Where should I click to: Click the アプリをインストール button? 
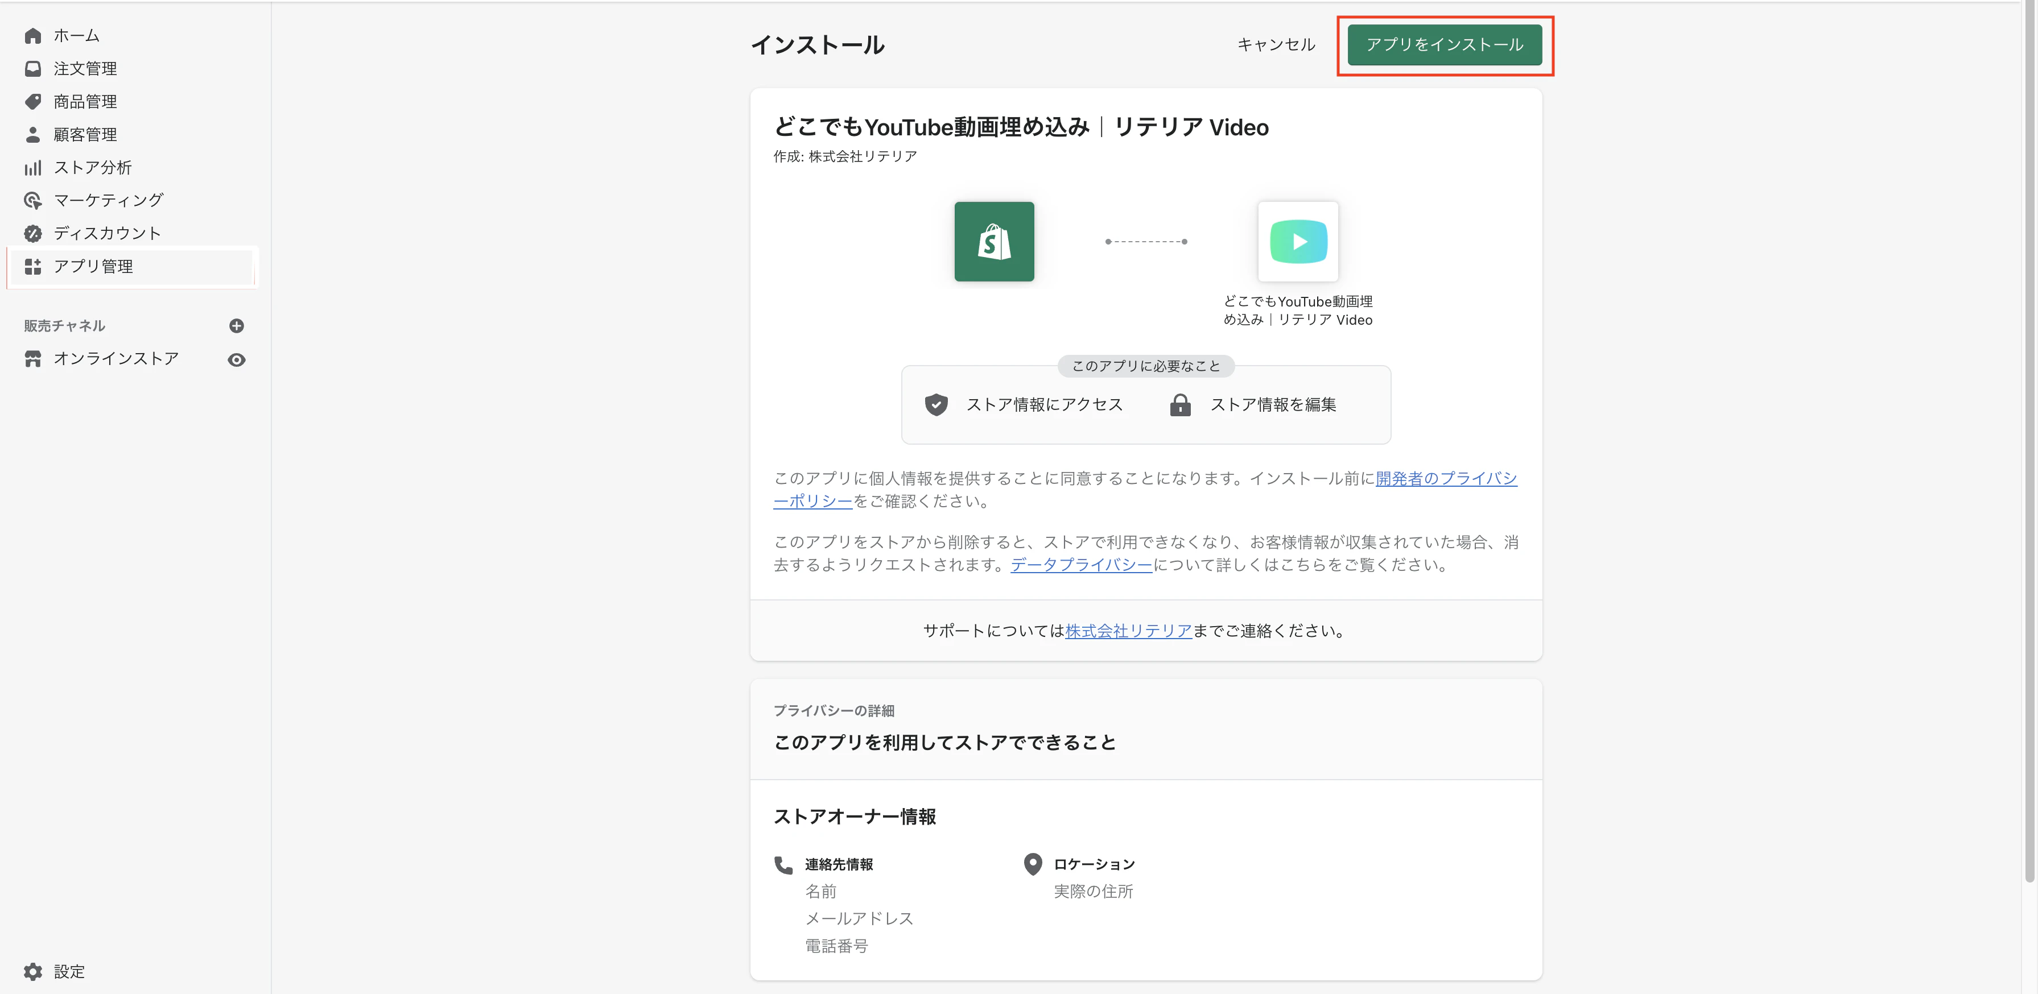[x=1445, y=45]
